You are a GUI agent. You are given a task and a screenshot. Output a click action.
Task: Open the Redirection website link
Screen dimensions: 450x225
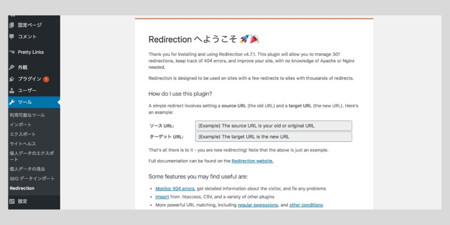pos(252,161)
